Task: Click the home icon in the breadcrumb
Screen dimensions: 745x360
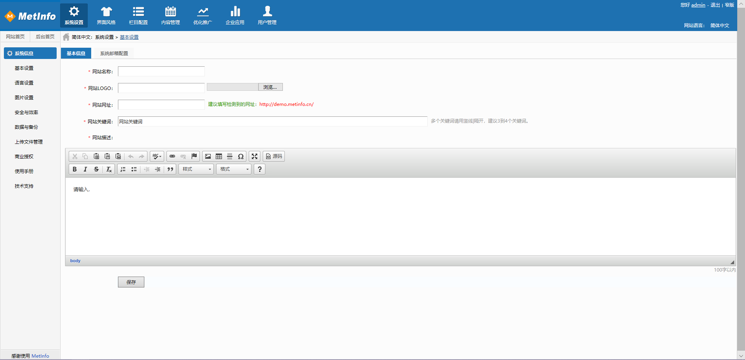Action: pos(66,37)
